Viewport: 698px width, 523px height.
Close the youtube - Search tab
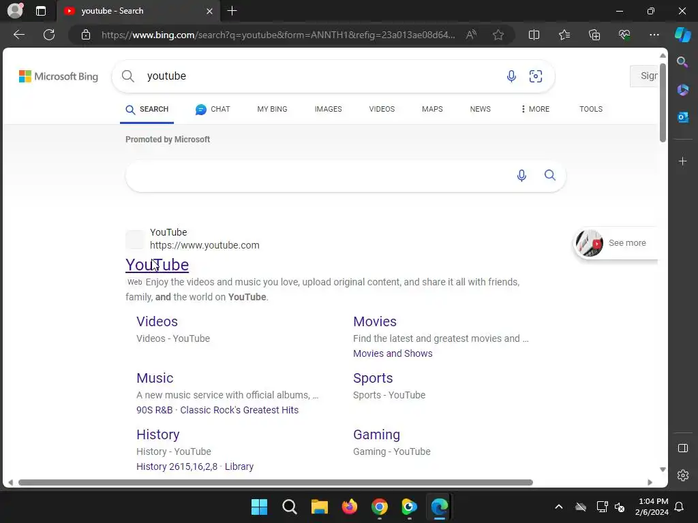point(209,11)
